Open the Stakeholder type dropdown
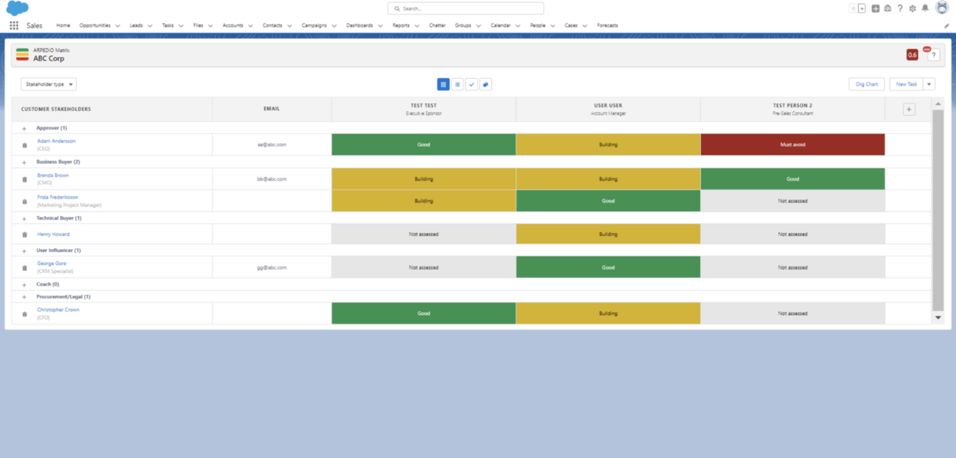 pos(49,84)
